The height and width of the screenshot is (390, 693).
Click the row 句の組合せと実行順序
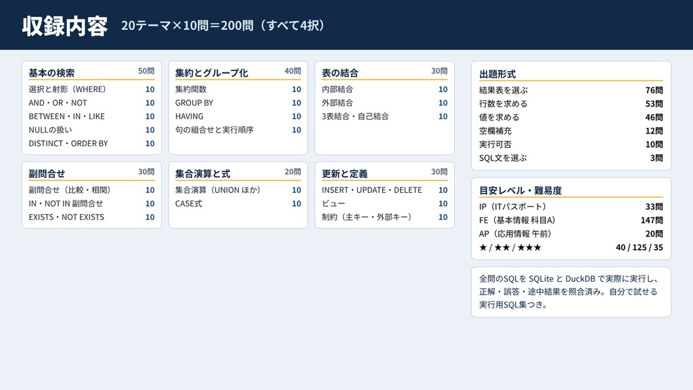click(238, 130)
